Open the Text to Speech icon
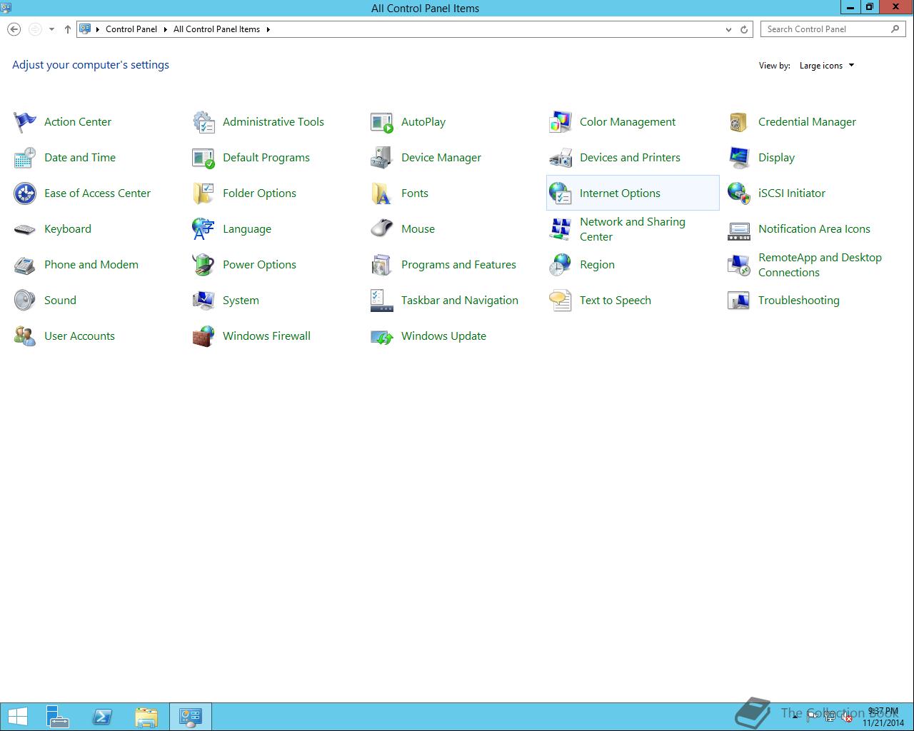The height and width of the screenshot is (731, 914). coord(561,301)
